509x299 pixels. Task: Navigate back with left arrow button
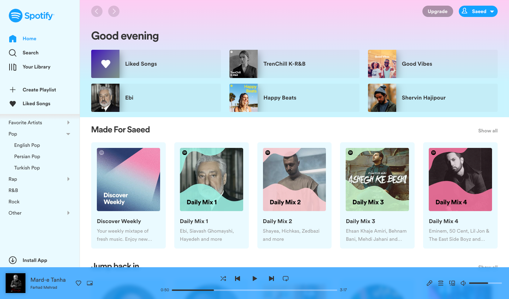(x=97, y=11)
